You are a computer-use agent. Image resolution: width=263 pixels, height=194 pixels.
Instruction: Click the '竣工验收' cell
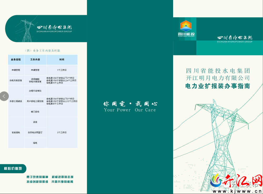35,112
